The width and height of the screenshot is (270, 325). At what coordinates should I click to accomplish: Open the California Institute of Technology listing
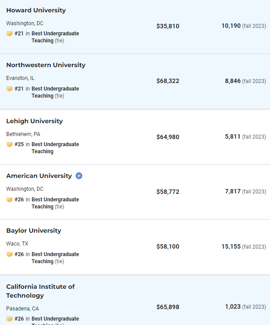[x=41, y=291]
